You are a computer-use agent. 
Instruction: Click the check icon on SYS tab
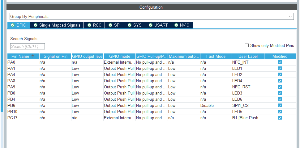pos(130,25)
